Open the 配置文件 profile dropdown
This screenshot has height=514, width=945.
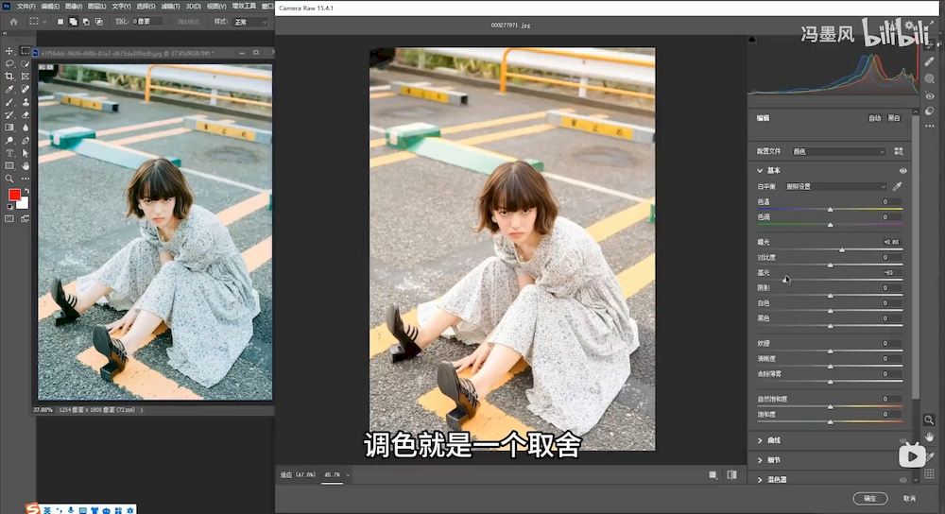(x=838, y=151)
